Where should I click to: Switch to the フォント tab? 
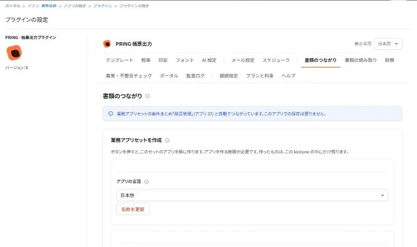(x=185, y=60)
